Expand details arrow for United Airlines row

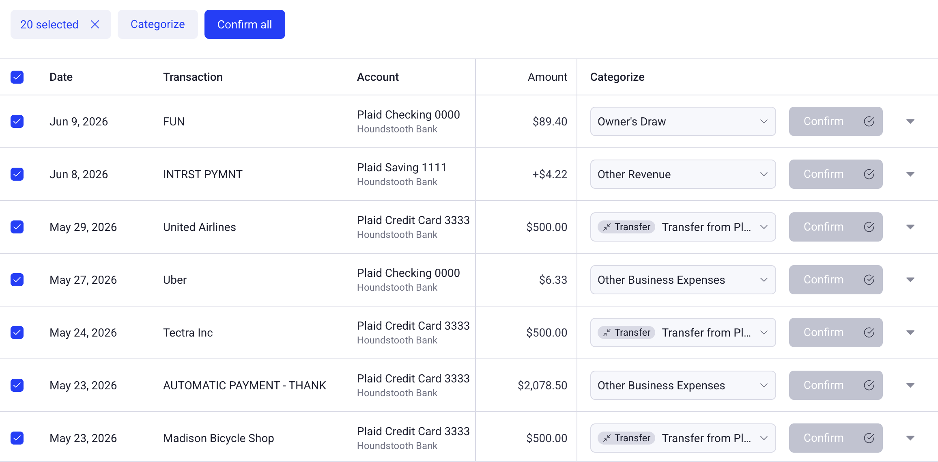(x=910, y=227)
